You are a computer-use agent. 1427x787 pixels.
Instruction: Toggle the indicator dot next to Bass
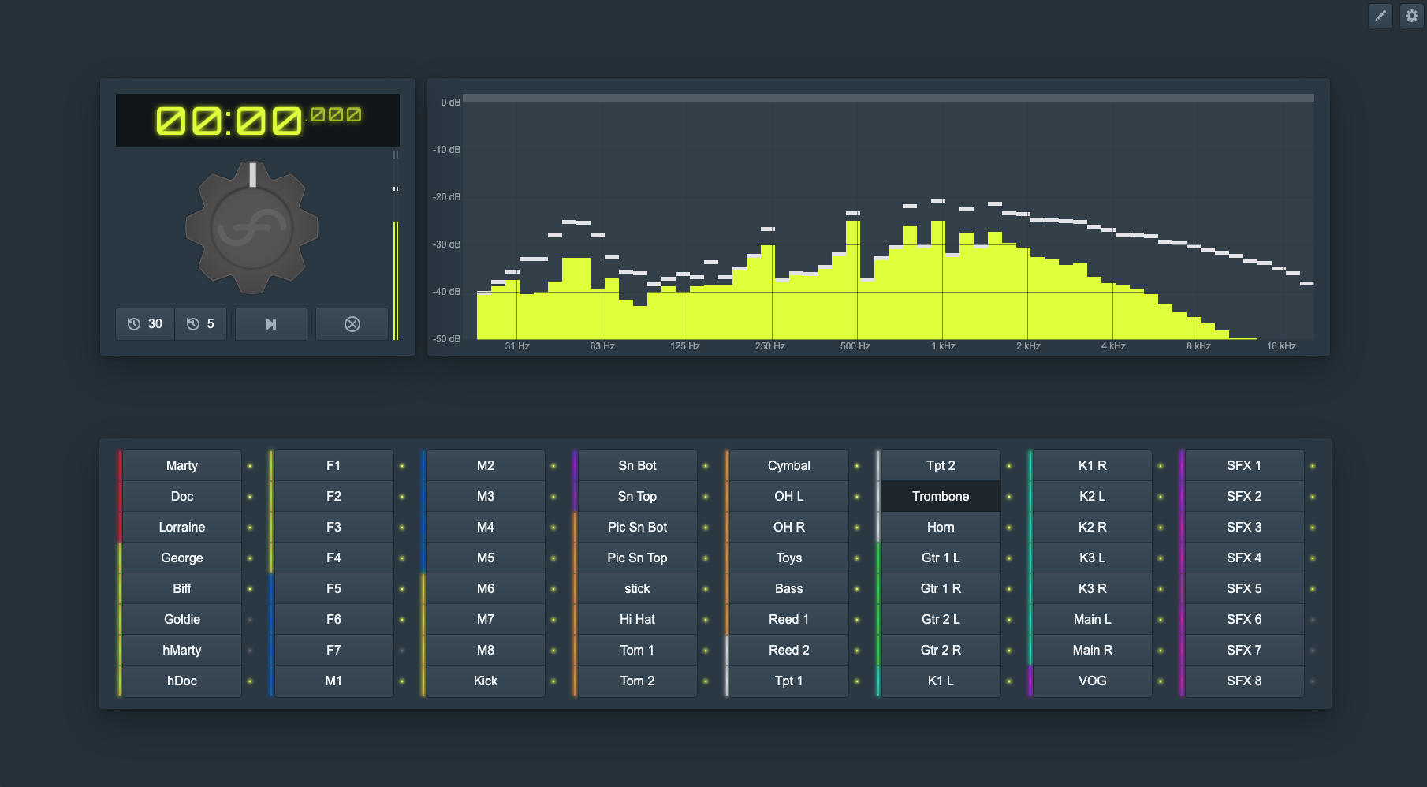tap(857, 589)
